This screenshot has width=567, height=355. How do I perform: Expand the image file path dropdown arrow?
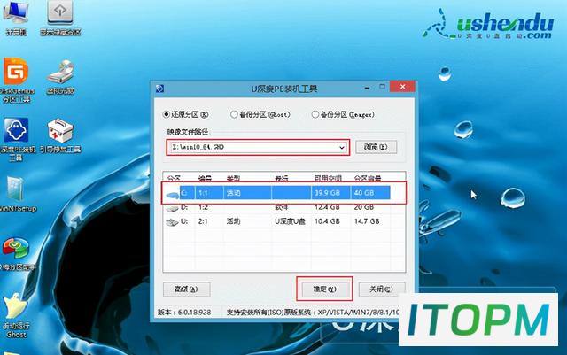point(342,148)
